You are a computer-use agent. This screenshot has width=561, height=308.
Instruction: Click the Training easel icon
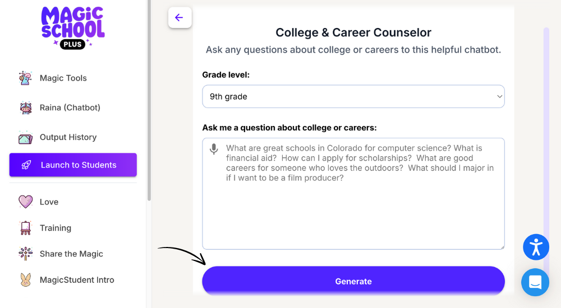pyautogui.click(x=25, y=228)
